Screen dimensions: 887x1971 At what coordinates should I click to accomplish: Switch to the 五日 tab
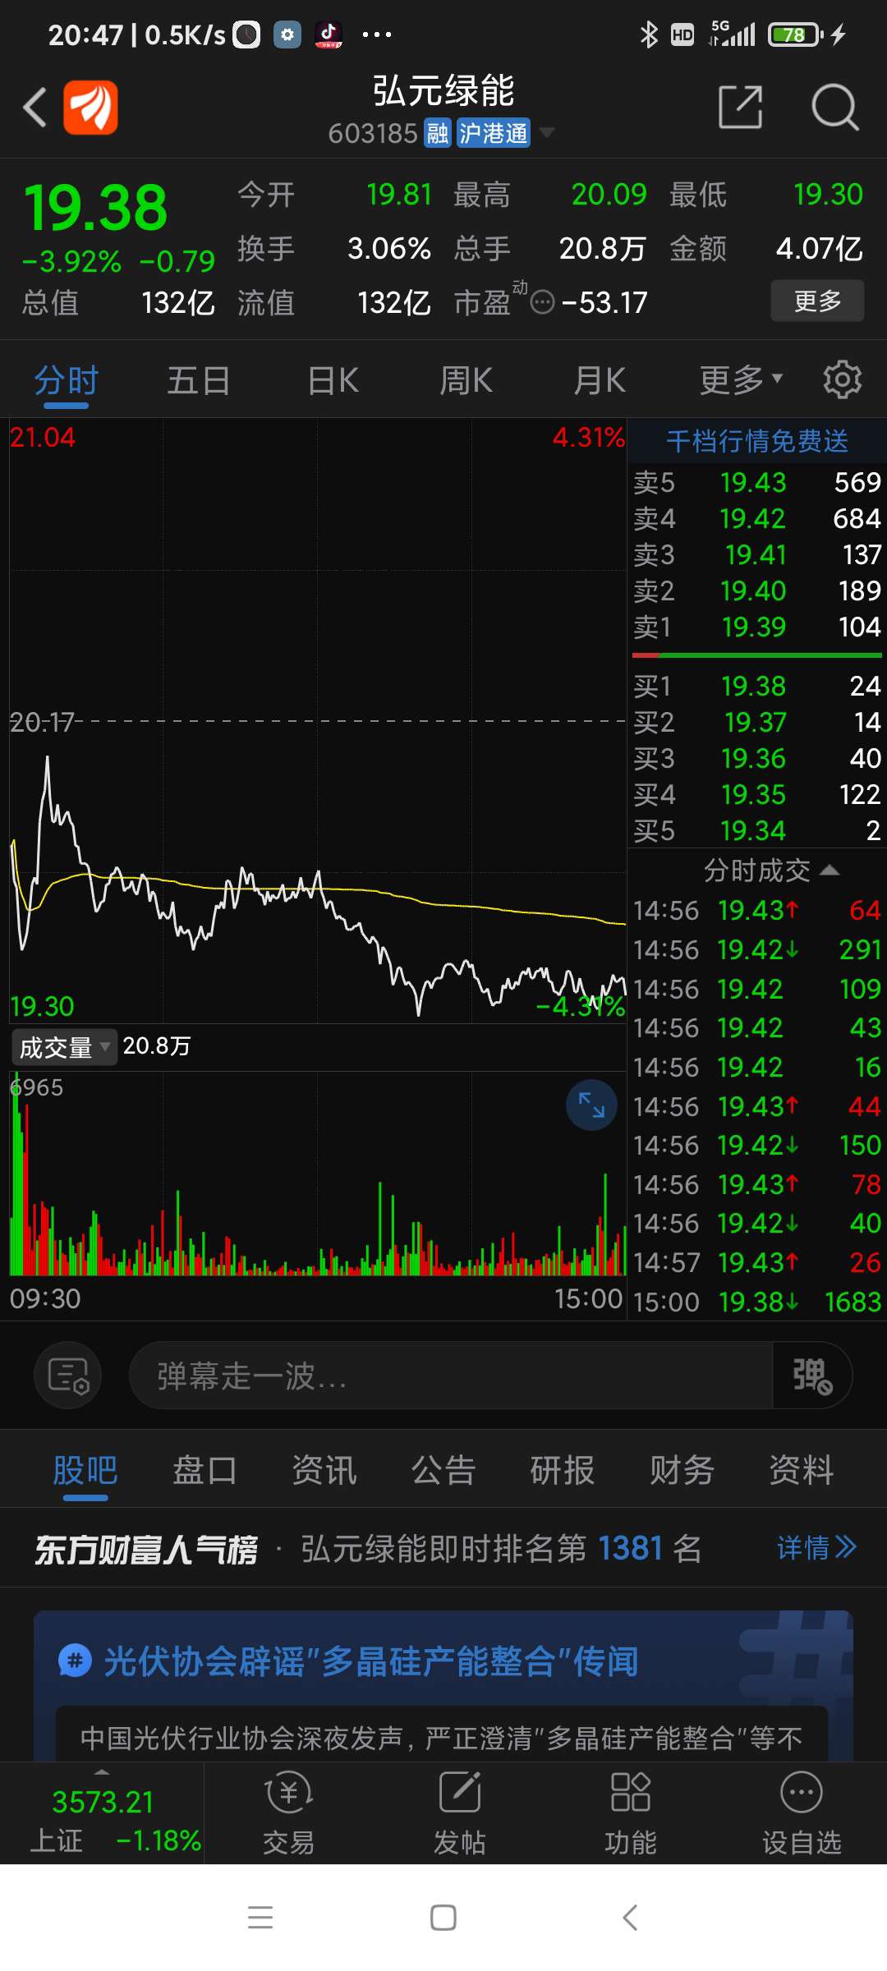199,381
